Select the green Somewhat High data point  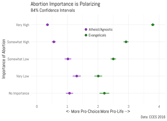click(x=126, y=42)
